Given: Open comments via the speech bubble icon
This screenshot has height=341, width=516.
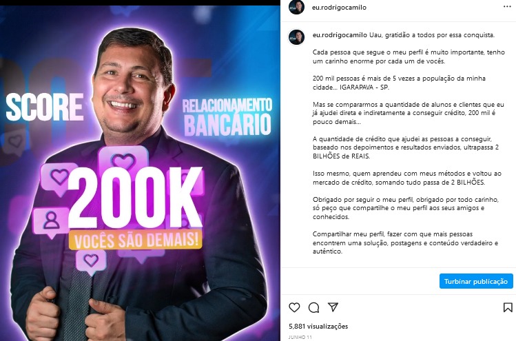Looking at the screenshot, I should pos(313,307).
